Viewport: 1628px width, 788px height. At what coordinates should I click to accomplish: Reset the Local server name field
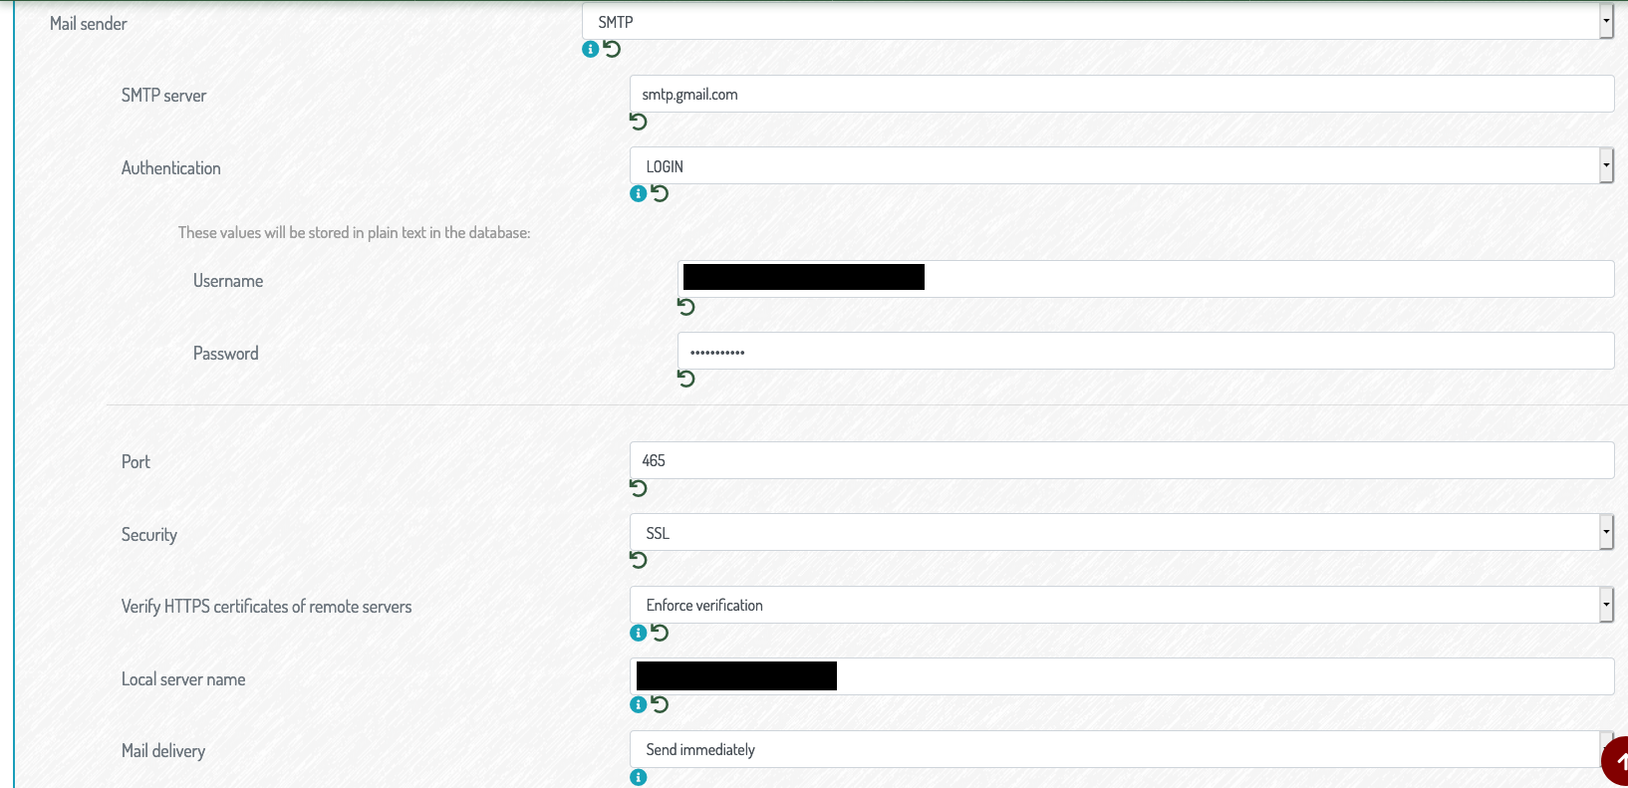[x=660, y=704]
